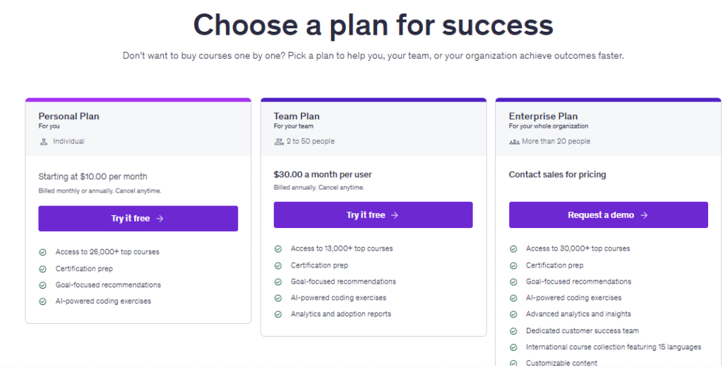Select the Enterprise Plan heading
The image size is (723, 367).
pyautogui.click(x=543, y=116)
